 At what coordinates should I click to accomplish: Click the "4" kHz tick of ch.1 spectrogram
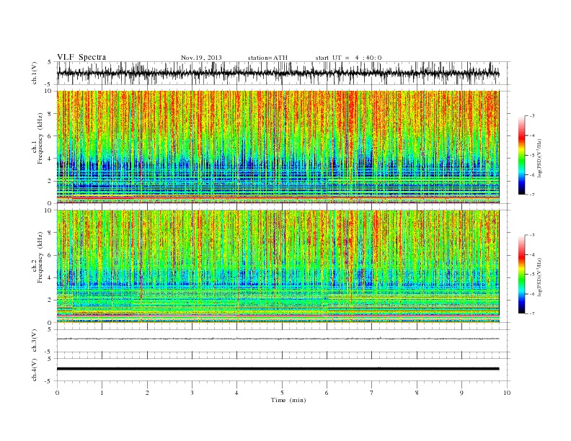[x=50, y=159]
